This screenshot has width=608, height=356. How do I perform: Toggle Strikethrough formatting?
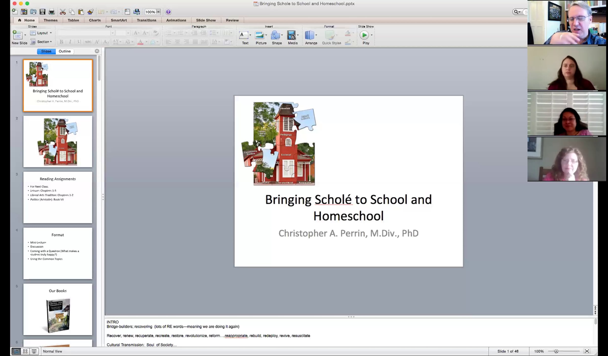(x=88, y=42)
